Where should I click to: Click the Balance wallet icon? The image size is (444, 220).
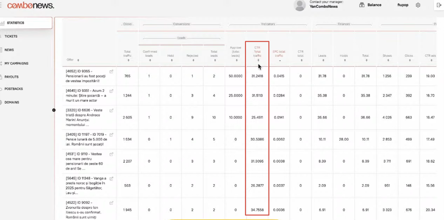(362, 5)
